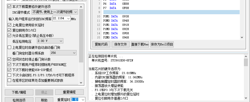Screen dimensions: 250x102
Task: Click code line 'P7 DATA 0F8H'
Action: point(116,8)
